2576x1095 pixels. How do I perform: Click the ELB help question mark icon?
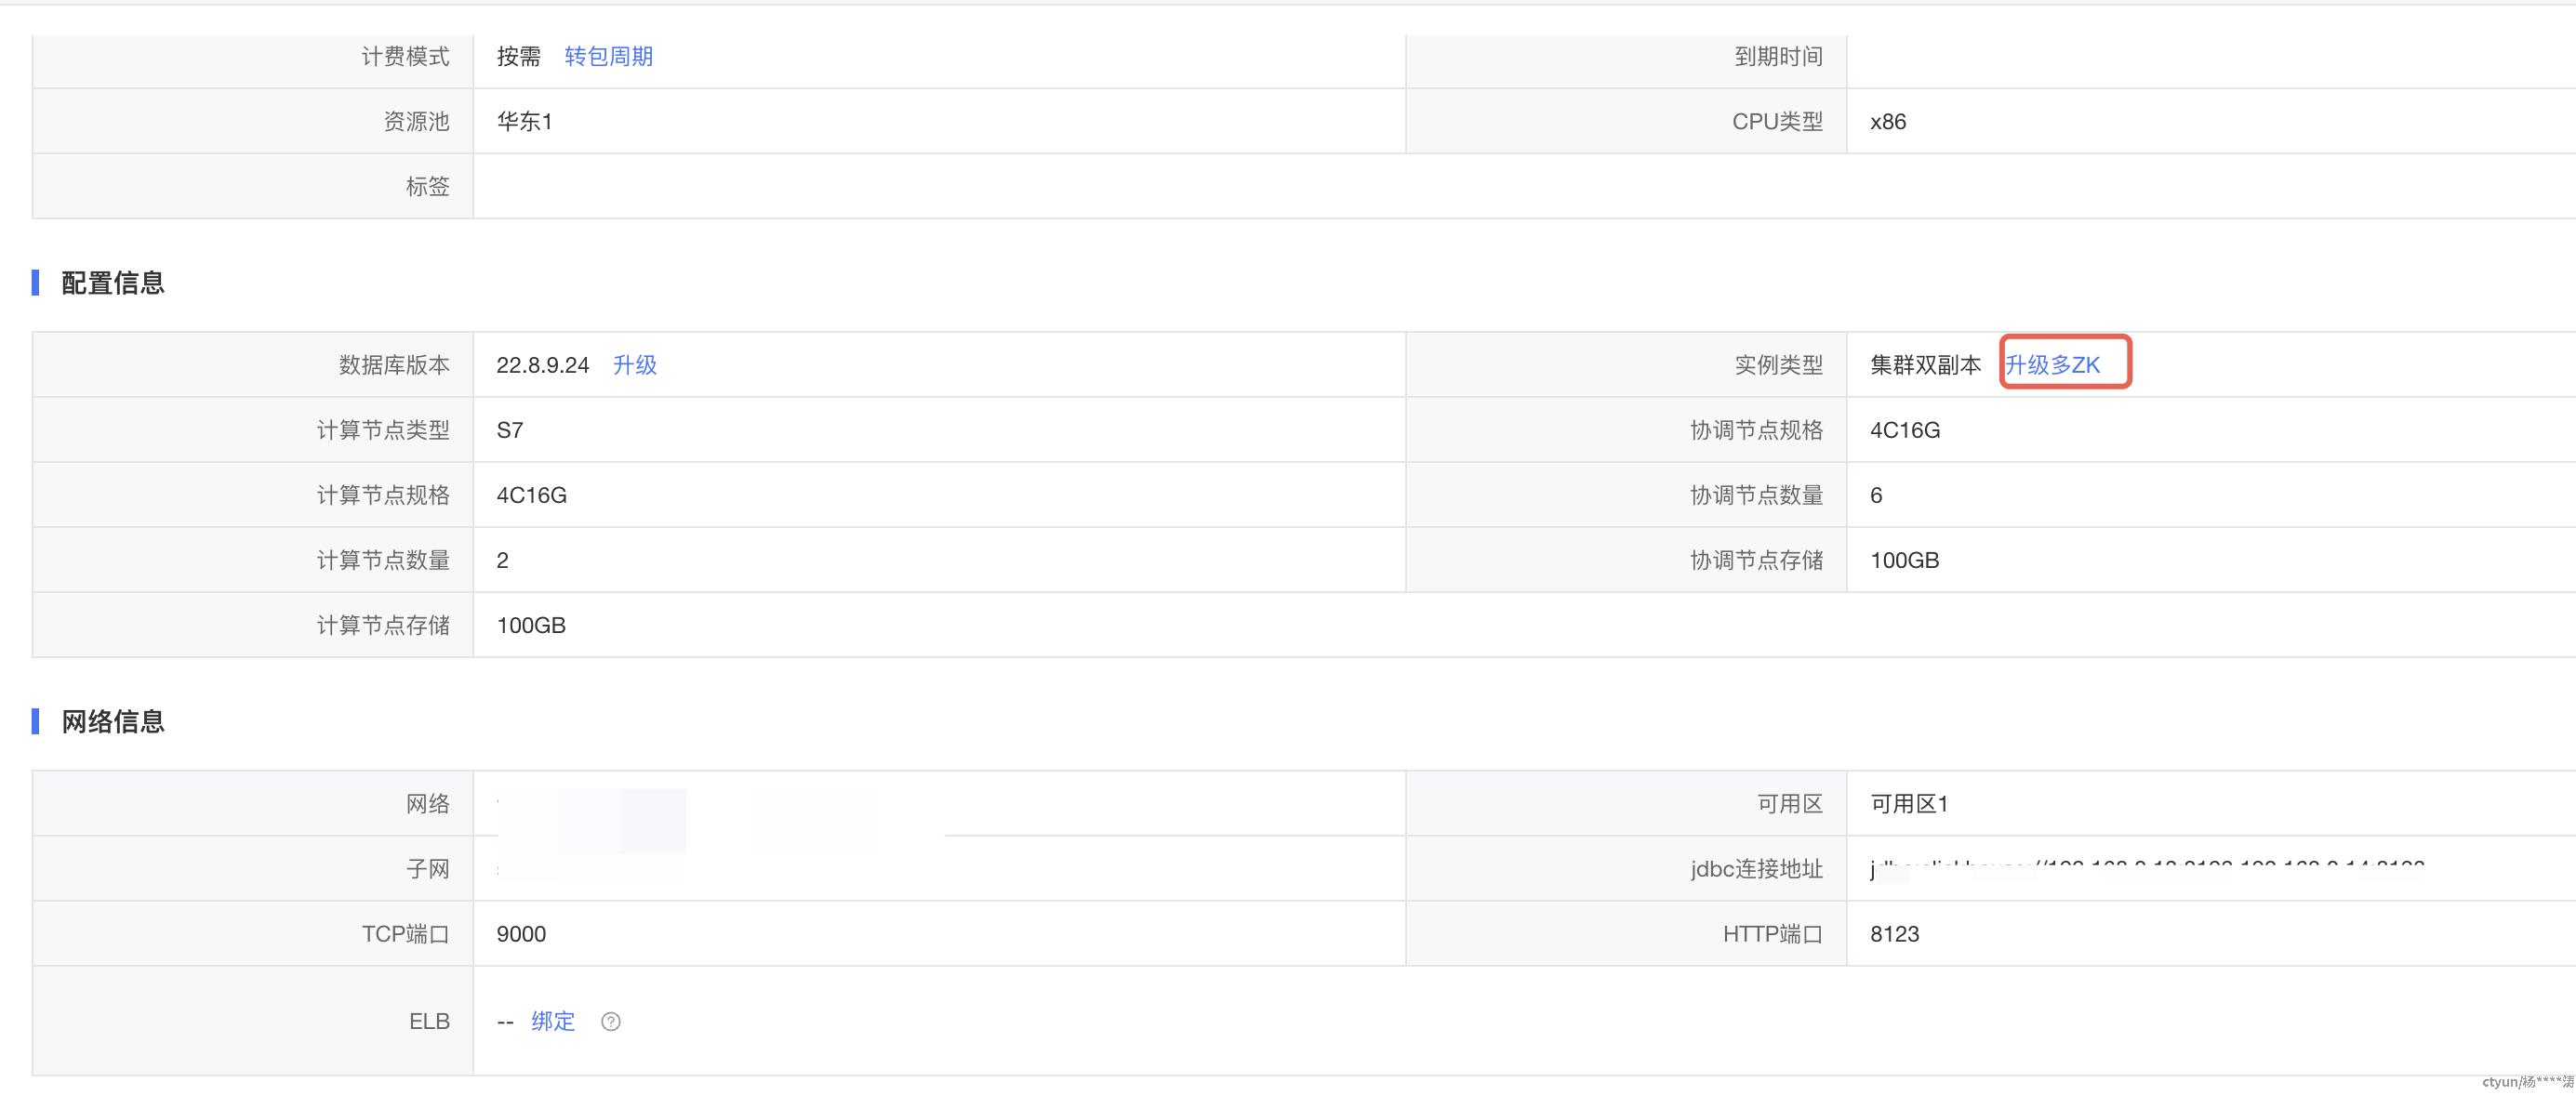coord(610,1021)
